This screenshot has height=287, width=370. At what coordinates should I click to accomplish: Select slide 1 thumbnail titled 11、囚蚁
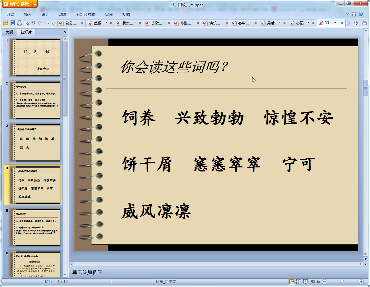pos(35,58)
